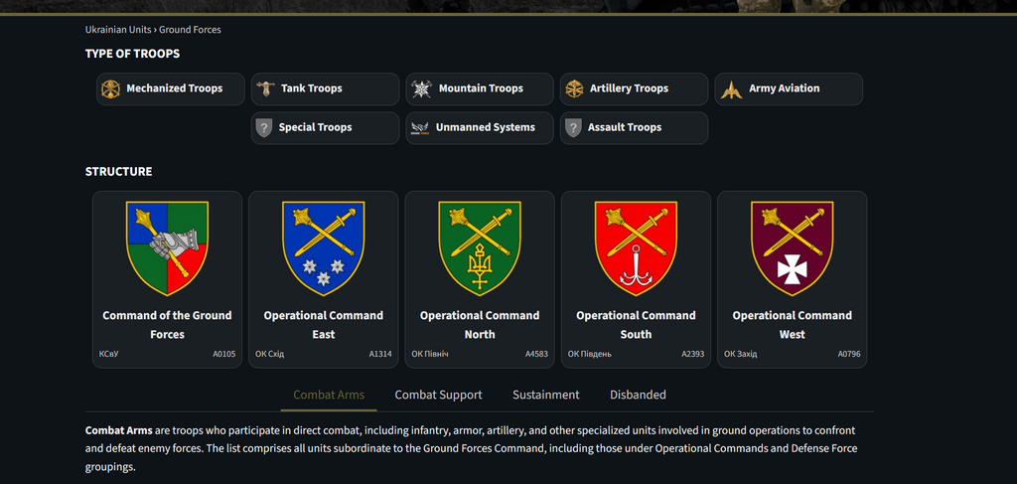
Task: Click the Artillery Troops emblem icon
Action: (574, 88)
